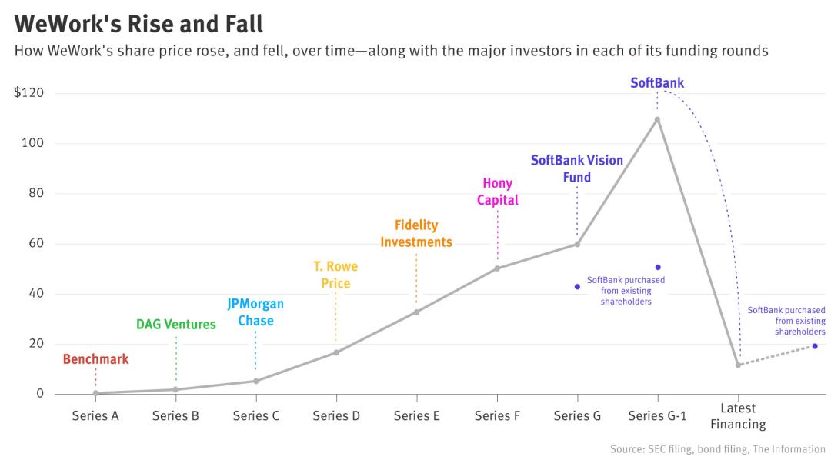Click the JPMorgan Chase label
The image size is (831, 460).
[255, 312]
